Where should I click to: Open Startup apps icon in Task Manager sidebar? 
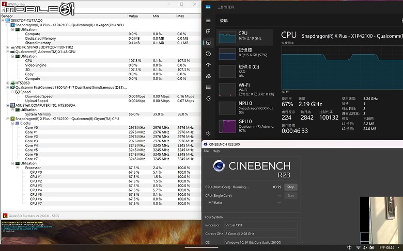(208, 65)
